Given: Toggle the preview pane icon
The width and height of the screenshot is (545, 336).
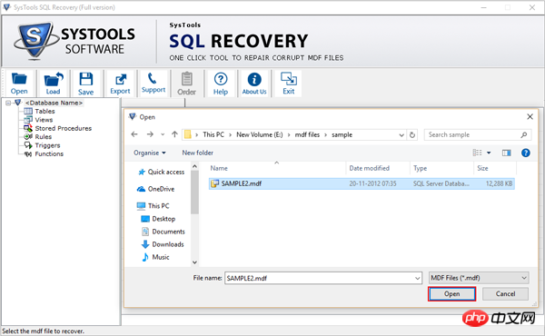Looking at the screenshot, I should tap(507, 153).
